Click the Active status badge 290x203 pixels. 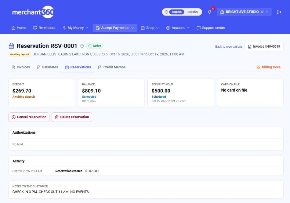tap(95, 46)
